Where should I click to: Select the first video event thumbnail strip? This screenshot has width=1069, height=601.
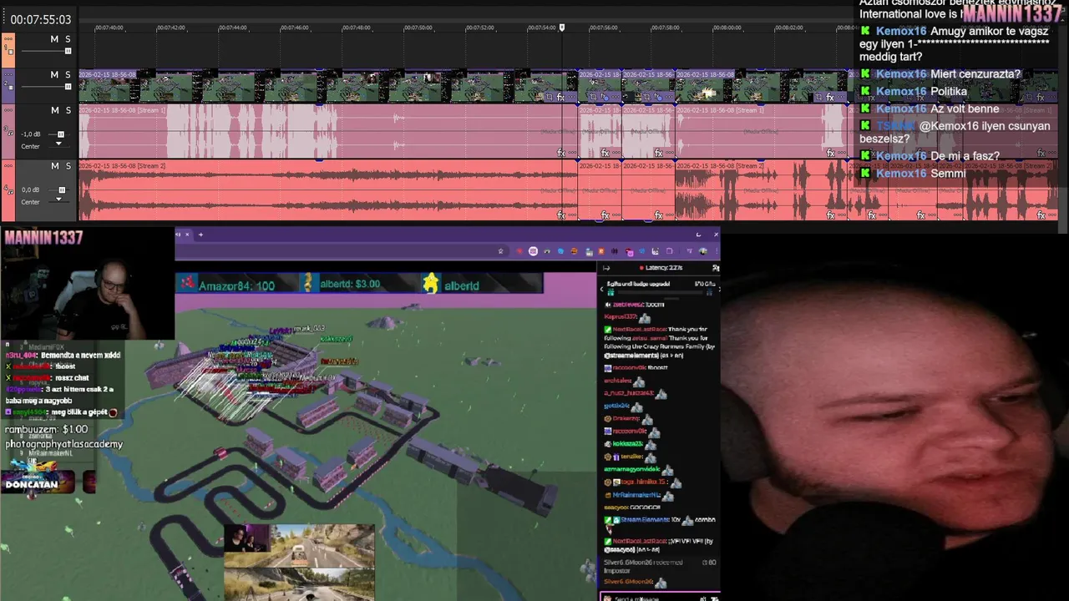(x=327, y=87)
